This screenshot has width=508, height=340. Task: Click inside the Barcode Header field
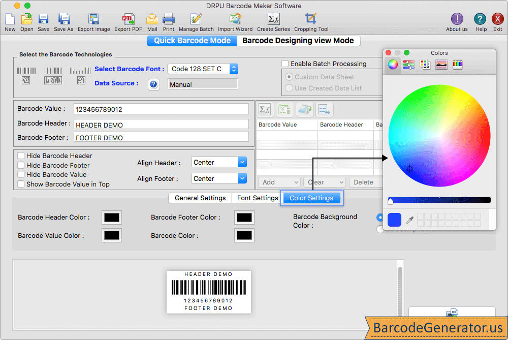pyautogui.click(x=161, y=125)
